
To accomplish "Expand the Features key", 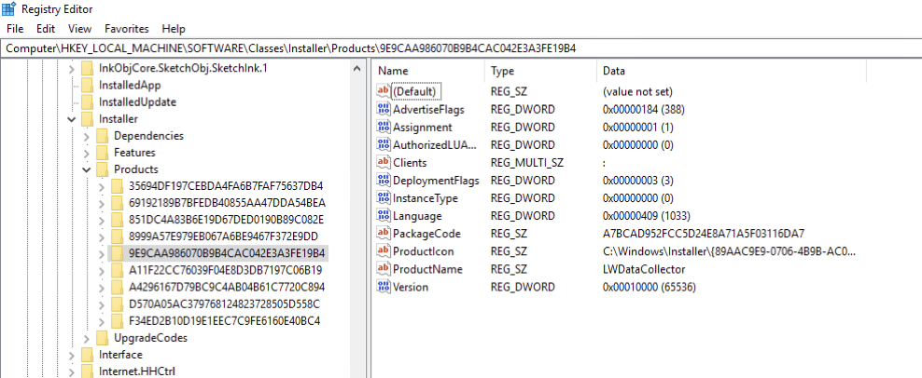I will 87,153.
